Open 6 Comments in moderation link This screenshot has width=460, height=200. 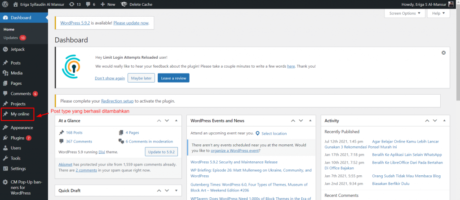point(149,141)
